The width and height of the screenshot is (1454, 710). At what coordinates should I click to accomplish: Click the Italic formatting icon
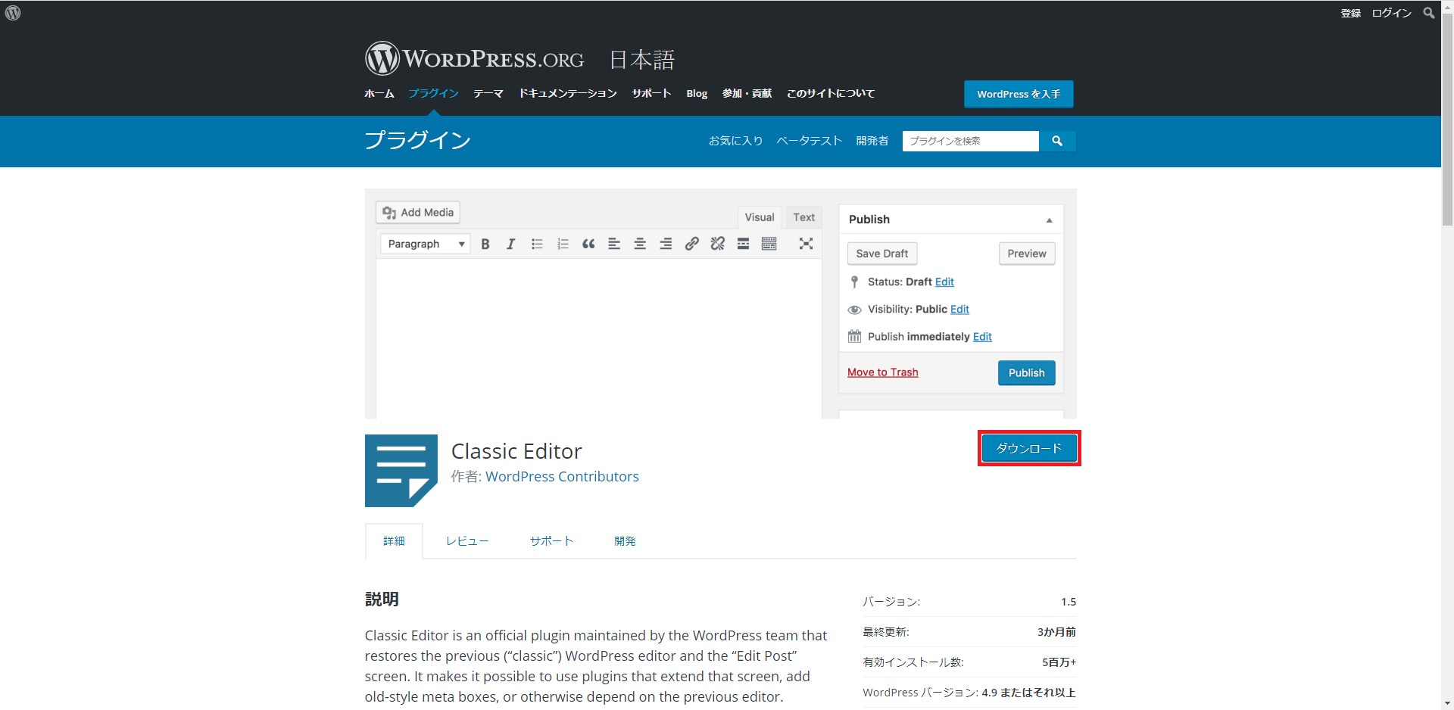point(511,244)
